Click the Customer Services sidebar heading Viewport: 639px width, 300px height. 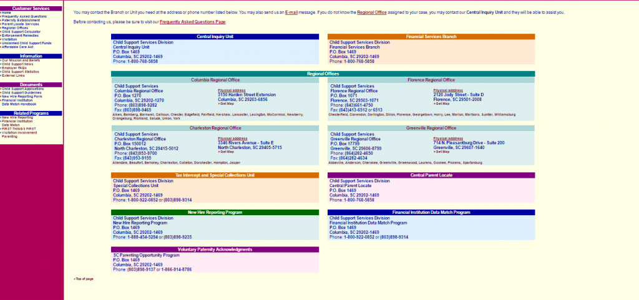31,9
